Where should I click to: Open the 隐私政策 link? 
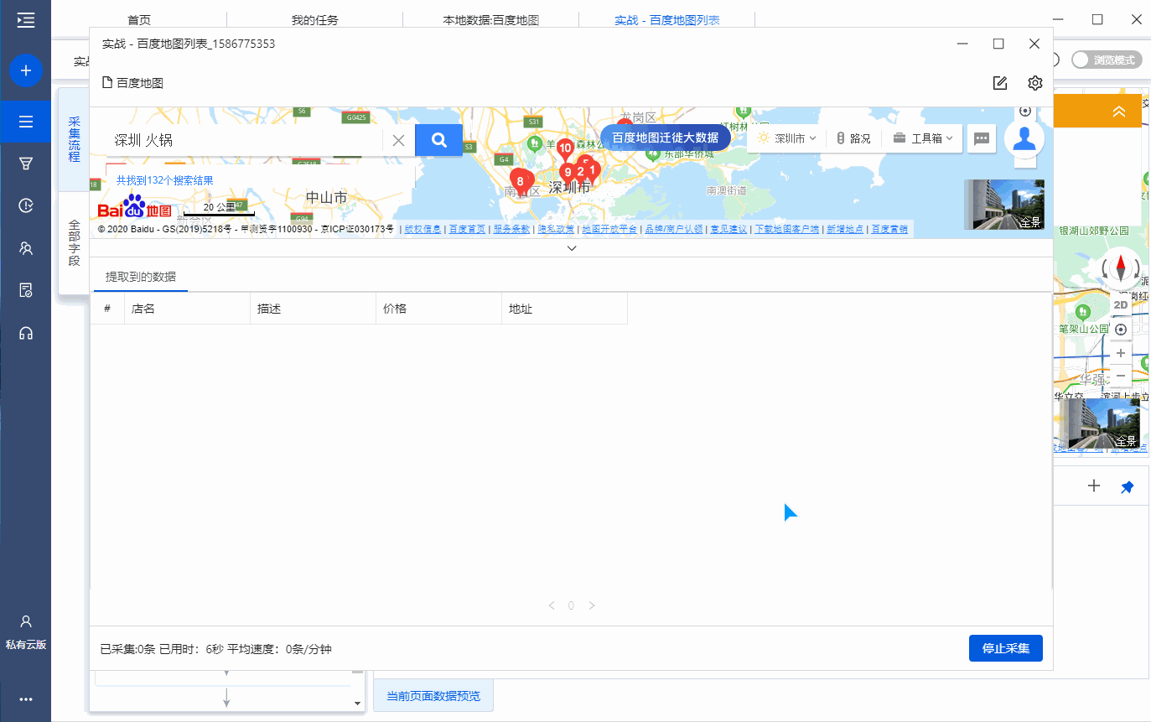[555, 229]
